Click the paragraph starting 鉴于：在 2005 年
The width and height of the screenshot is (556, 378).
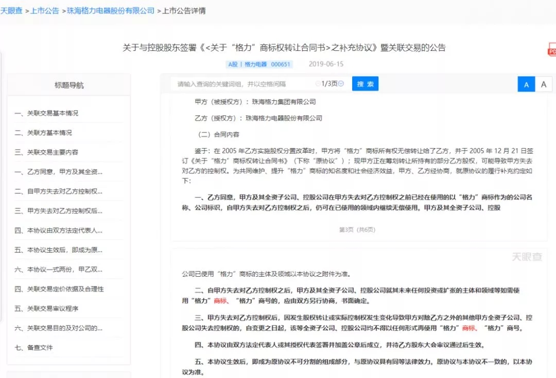click(x=357, y=166)
